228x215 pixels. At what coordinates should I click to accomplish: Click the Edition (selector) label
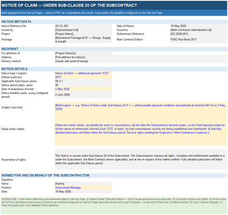pyautogui.click(x=11, y=77)
